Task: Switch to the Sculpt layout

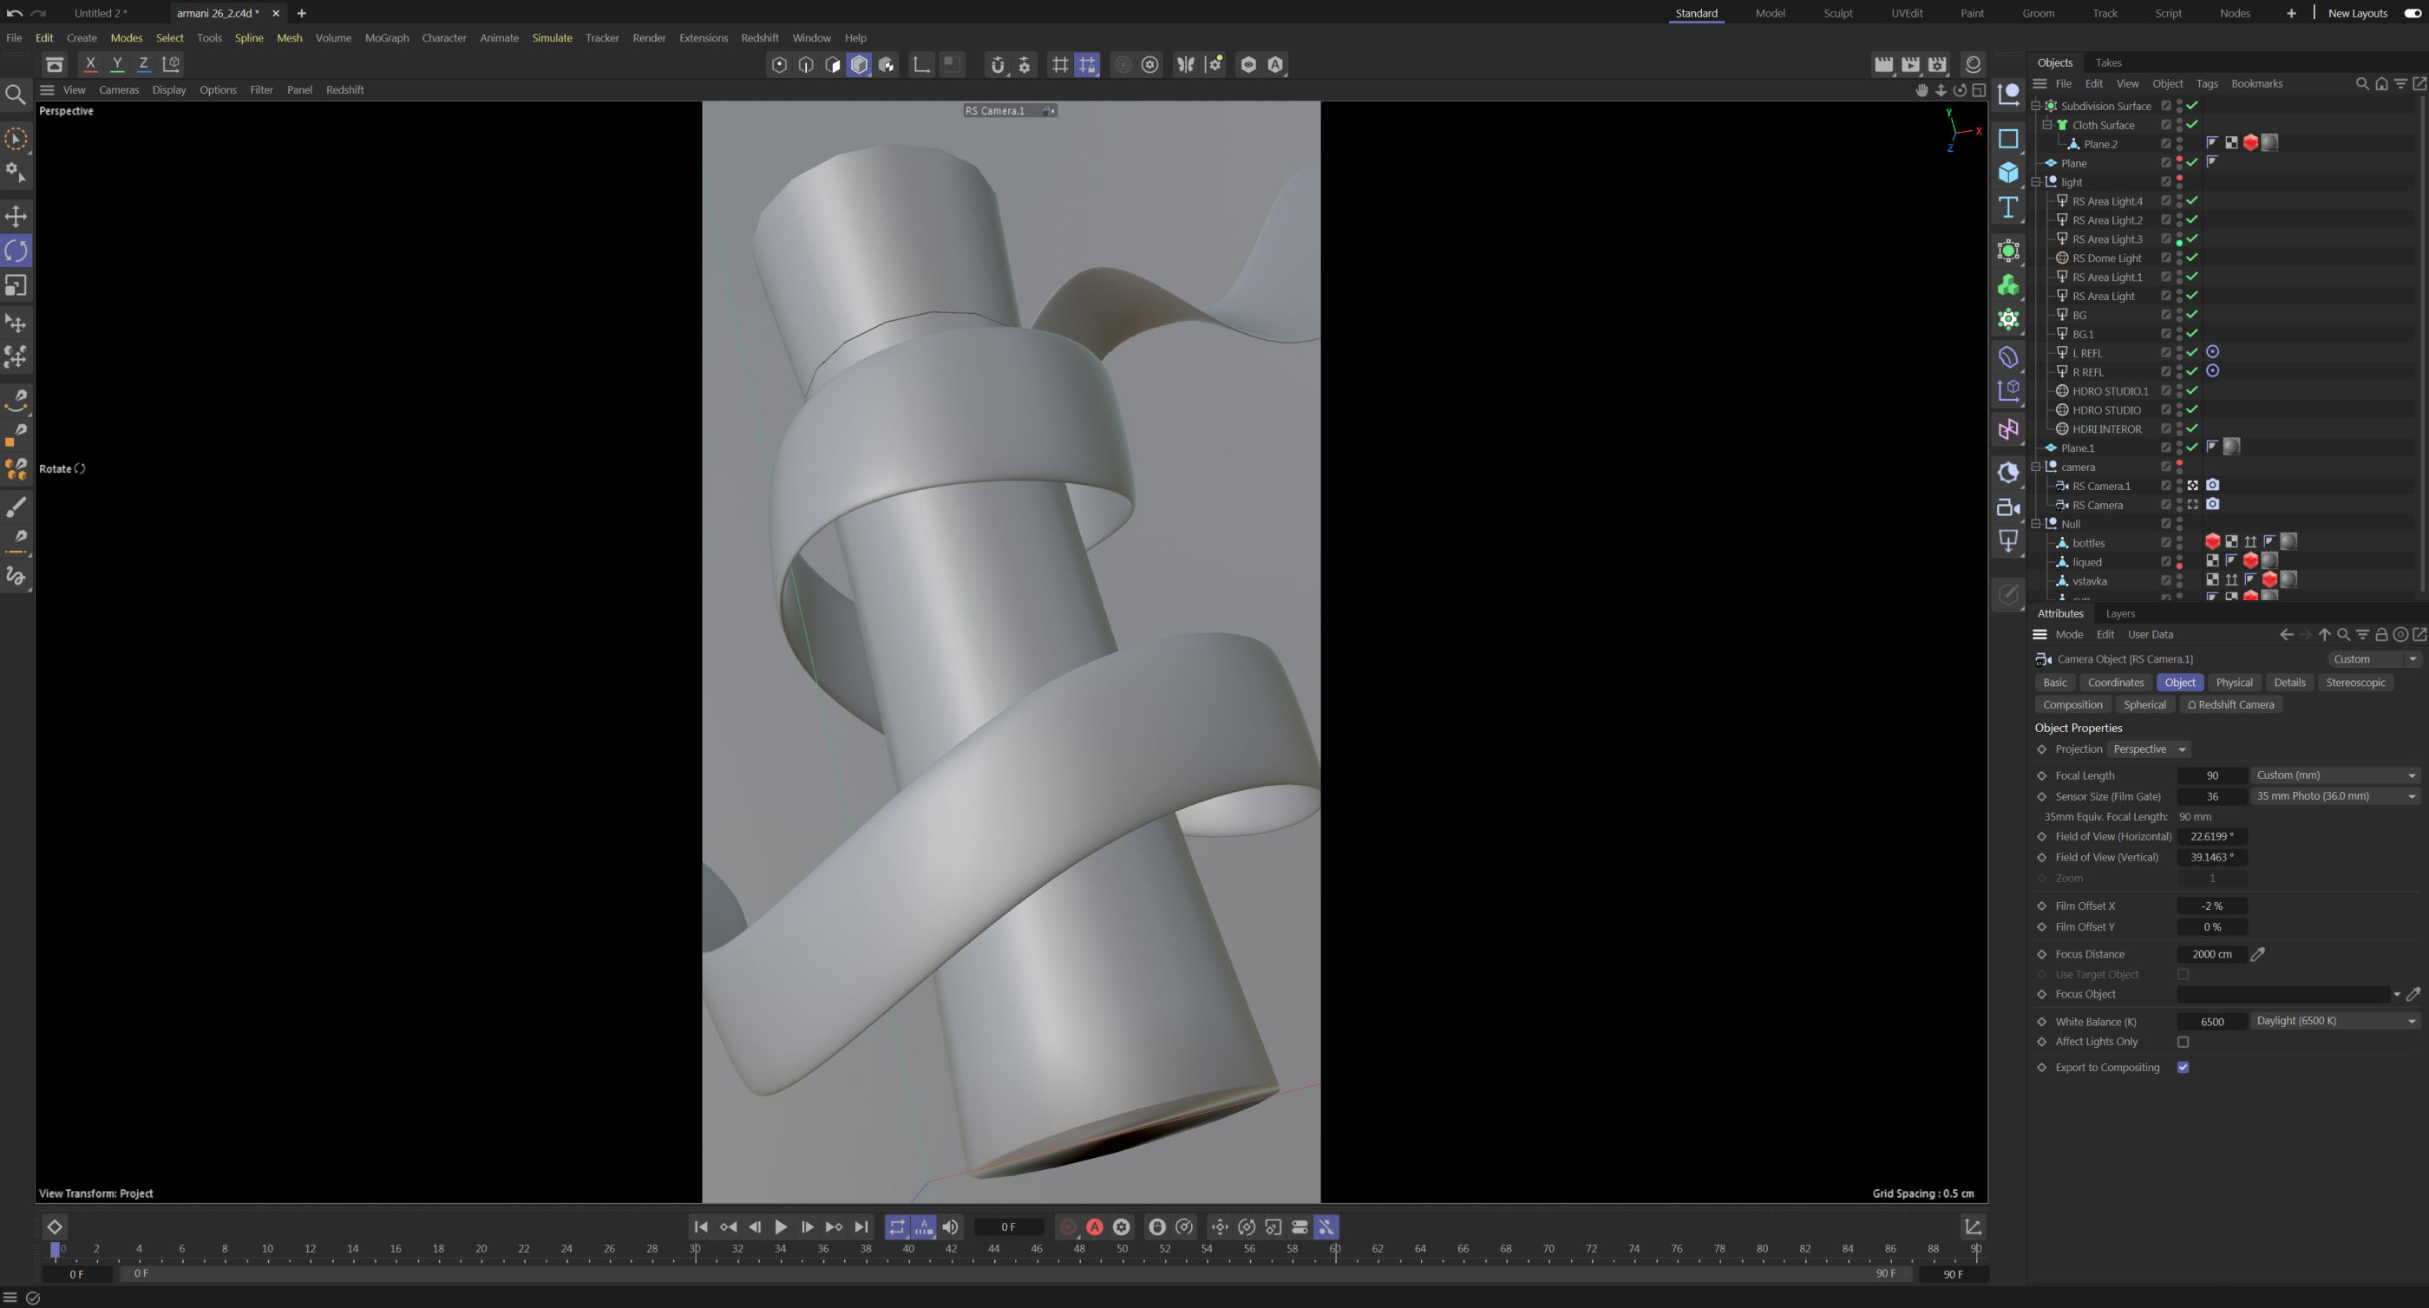Action: click(1837, 13)
